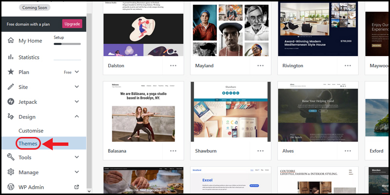
Task: Click the Upgrade button
Action: [72, 24]
